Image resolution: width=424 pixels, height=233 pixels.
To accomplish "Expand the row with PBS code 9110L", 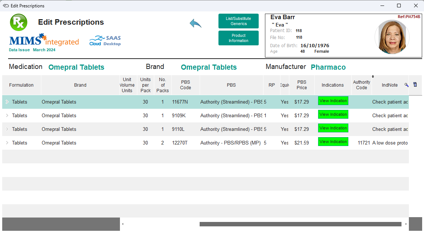I will point(7,129).
